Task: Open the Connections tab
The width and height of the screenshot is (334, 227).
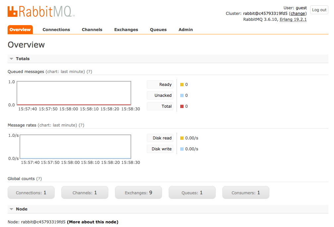Action: click(x=56, y=30)
